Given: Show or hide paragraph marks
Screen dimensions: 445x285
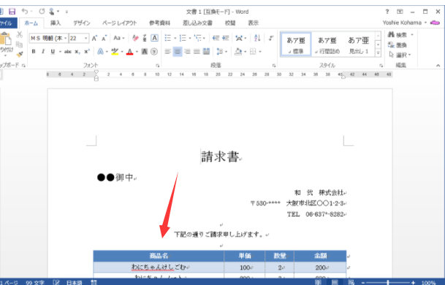Looking at the screenshot, I should (271, 38).
